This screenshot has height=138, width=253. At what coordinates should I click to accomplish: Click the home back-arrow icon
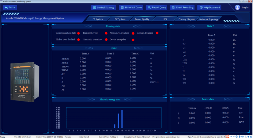[6, 7]
